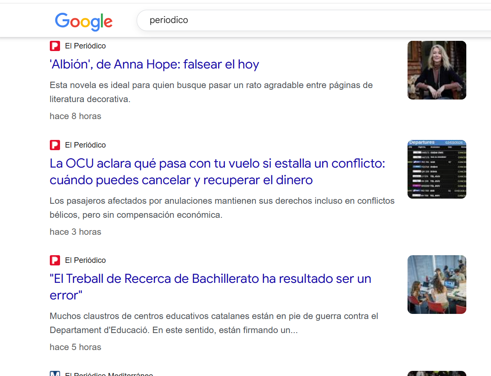Viewport: 491px width, 376px height.
Task: Click the Departures board thumbnail
Action: [437, 169]
